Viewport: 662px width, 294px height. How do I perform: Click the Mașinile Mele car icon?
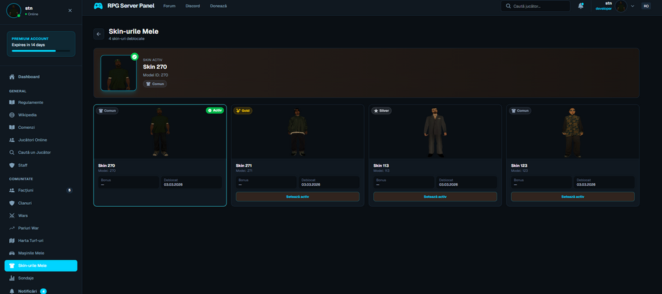point(12,253)
